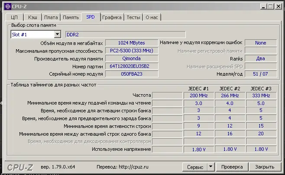This screenshot has width=285, height=175.
Task: Open the Плата tab
Action: coord(51,17)
